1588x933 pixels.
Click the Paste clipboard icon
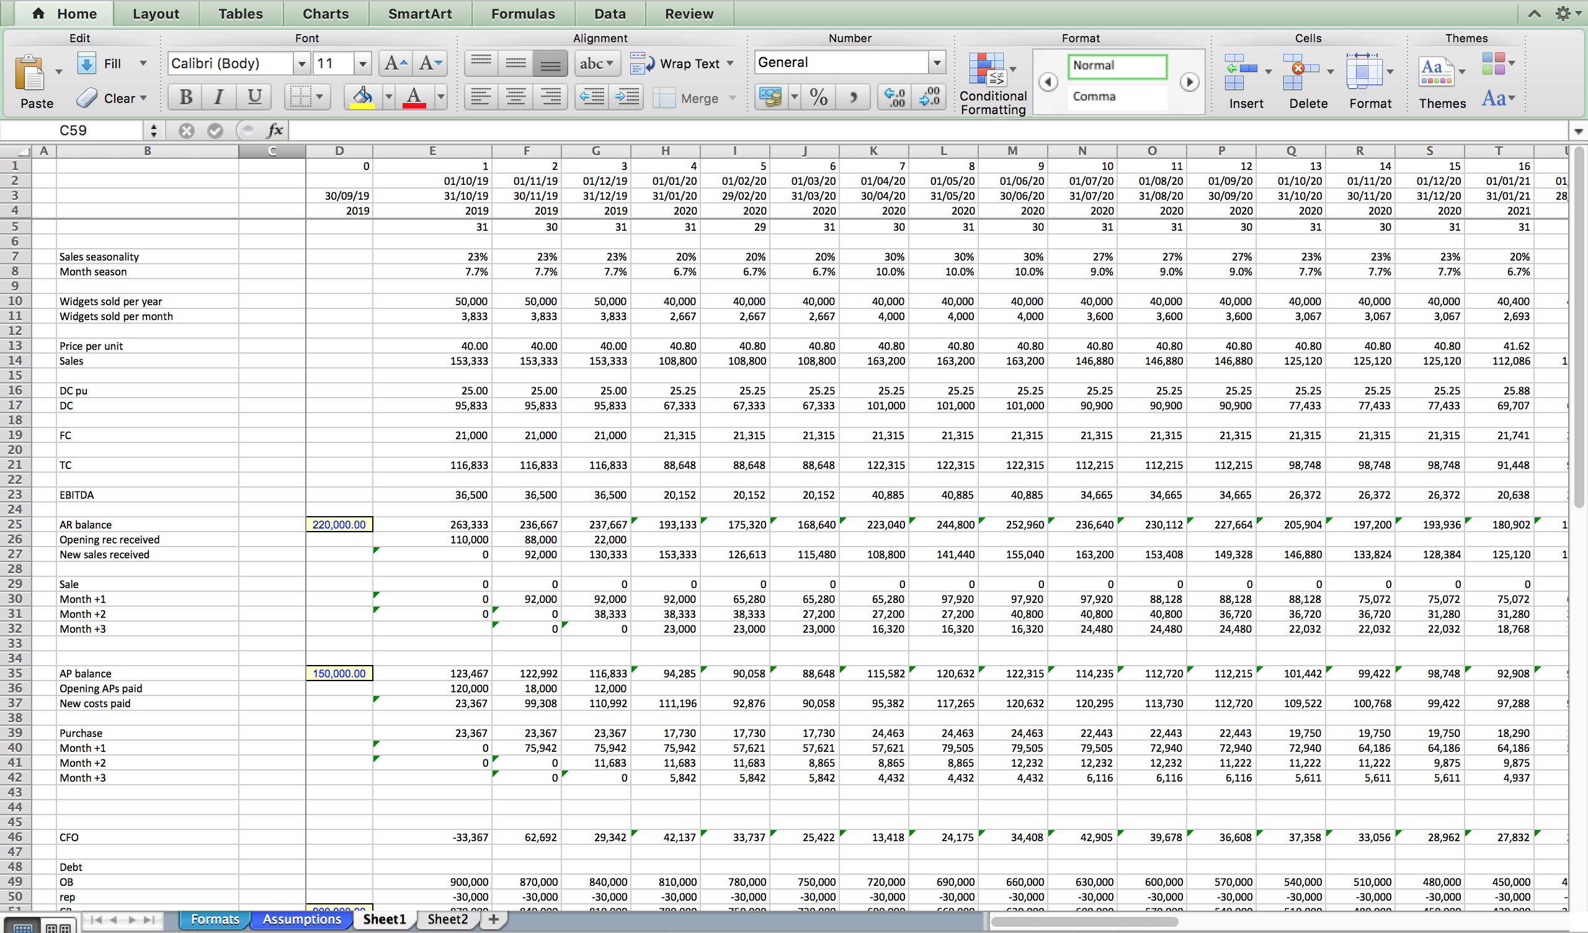30,73
